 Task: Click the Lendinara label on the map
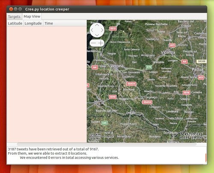pyautogui.click(x=172, y=112)
